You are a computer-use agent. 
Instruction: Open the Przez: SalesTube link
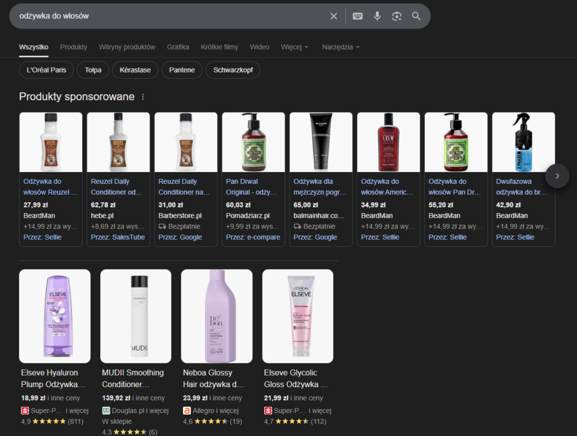point(118,237)
